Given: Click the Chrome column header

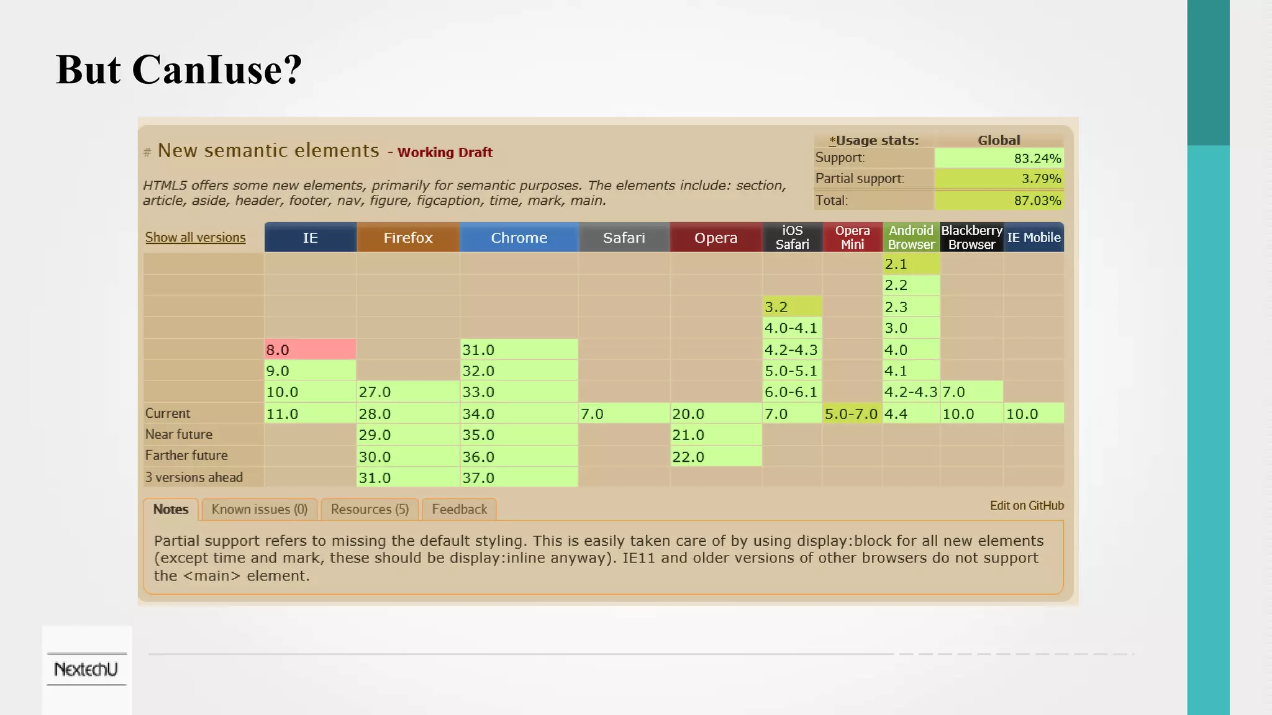Looking at the screenshot, I should pyautogui.click(x=519, y=238).
